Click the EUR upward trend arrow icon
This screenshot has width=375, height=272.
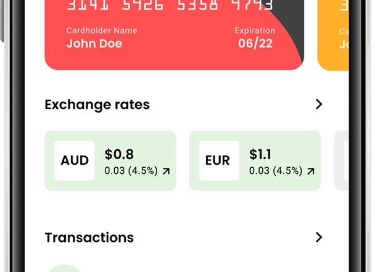click(x=311, y=171)
